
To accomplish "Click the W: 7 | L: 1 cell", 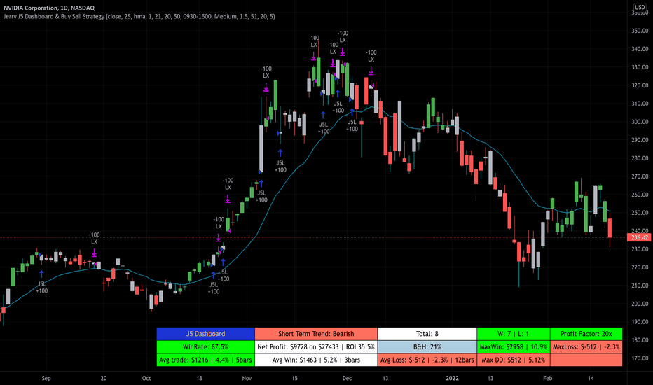I will point(514,334).
